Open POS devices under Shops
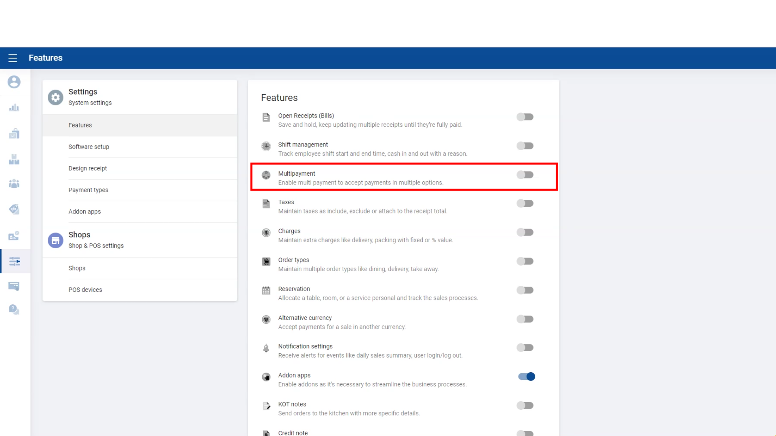Viewport: 776px width, 436px height. pos(85,290)
